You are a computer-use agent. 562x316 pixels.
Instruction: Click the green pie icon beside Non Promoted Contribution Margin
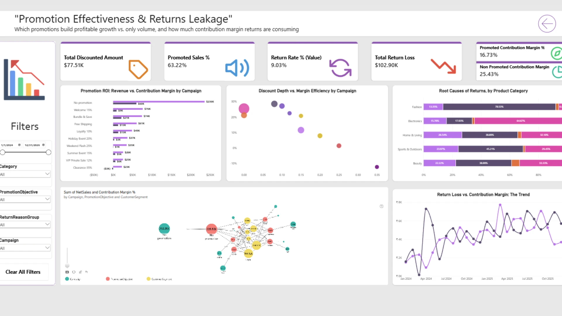tap(557, 72)
